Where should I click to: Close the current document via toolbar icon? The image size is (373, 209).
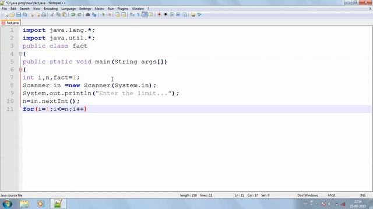point(31,15)
